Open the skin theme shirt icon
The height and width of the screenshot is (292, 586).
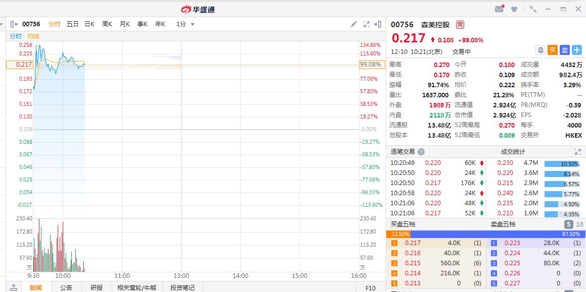[514, 9]
